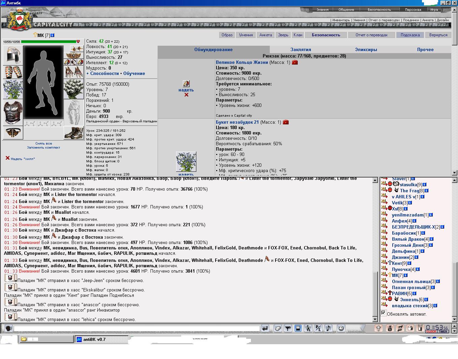Click the equipped helmet slot icon
The width and height of the screenshot is (458, 359).
pos(13,55)
